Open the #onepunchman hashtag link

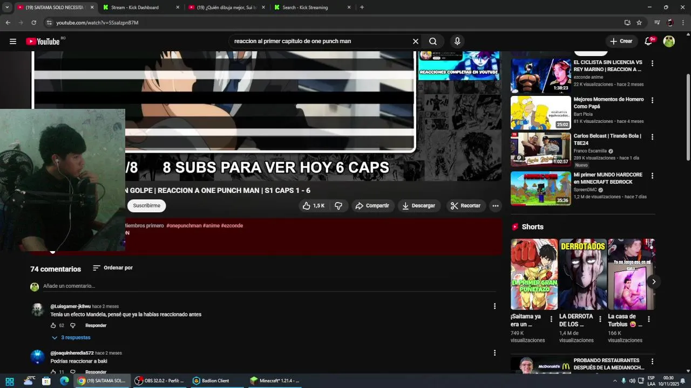[184, 226]
